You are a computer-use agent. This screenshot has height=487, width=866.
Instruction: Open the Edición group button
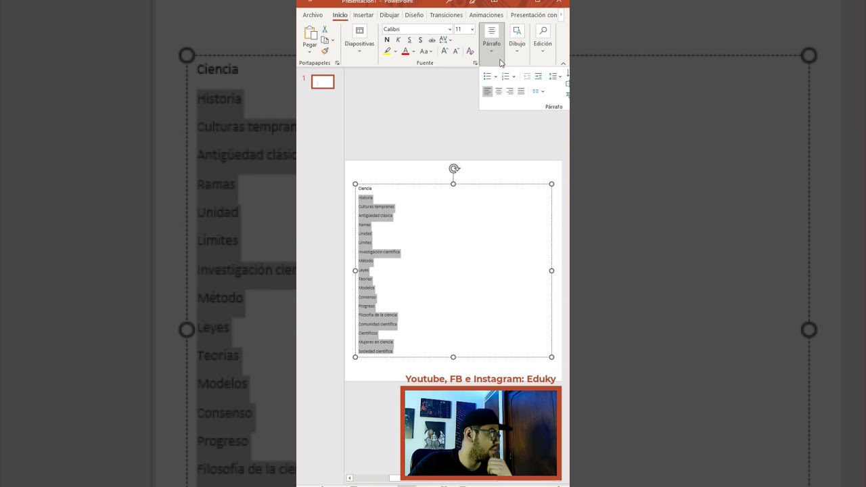click(x=543, y=39)
